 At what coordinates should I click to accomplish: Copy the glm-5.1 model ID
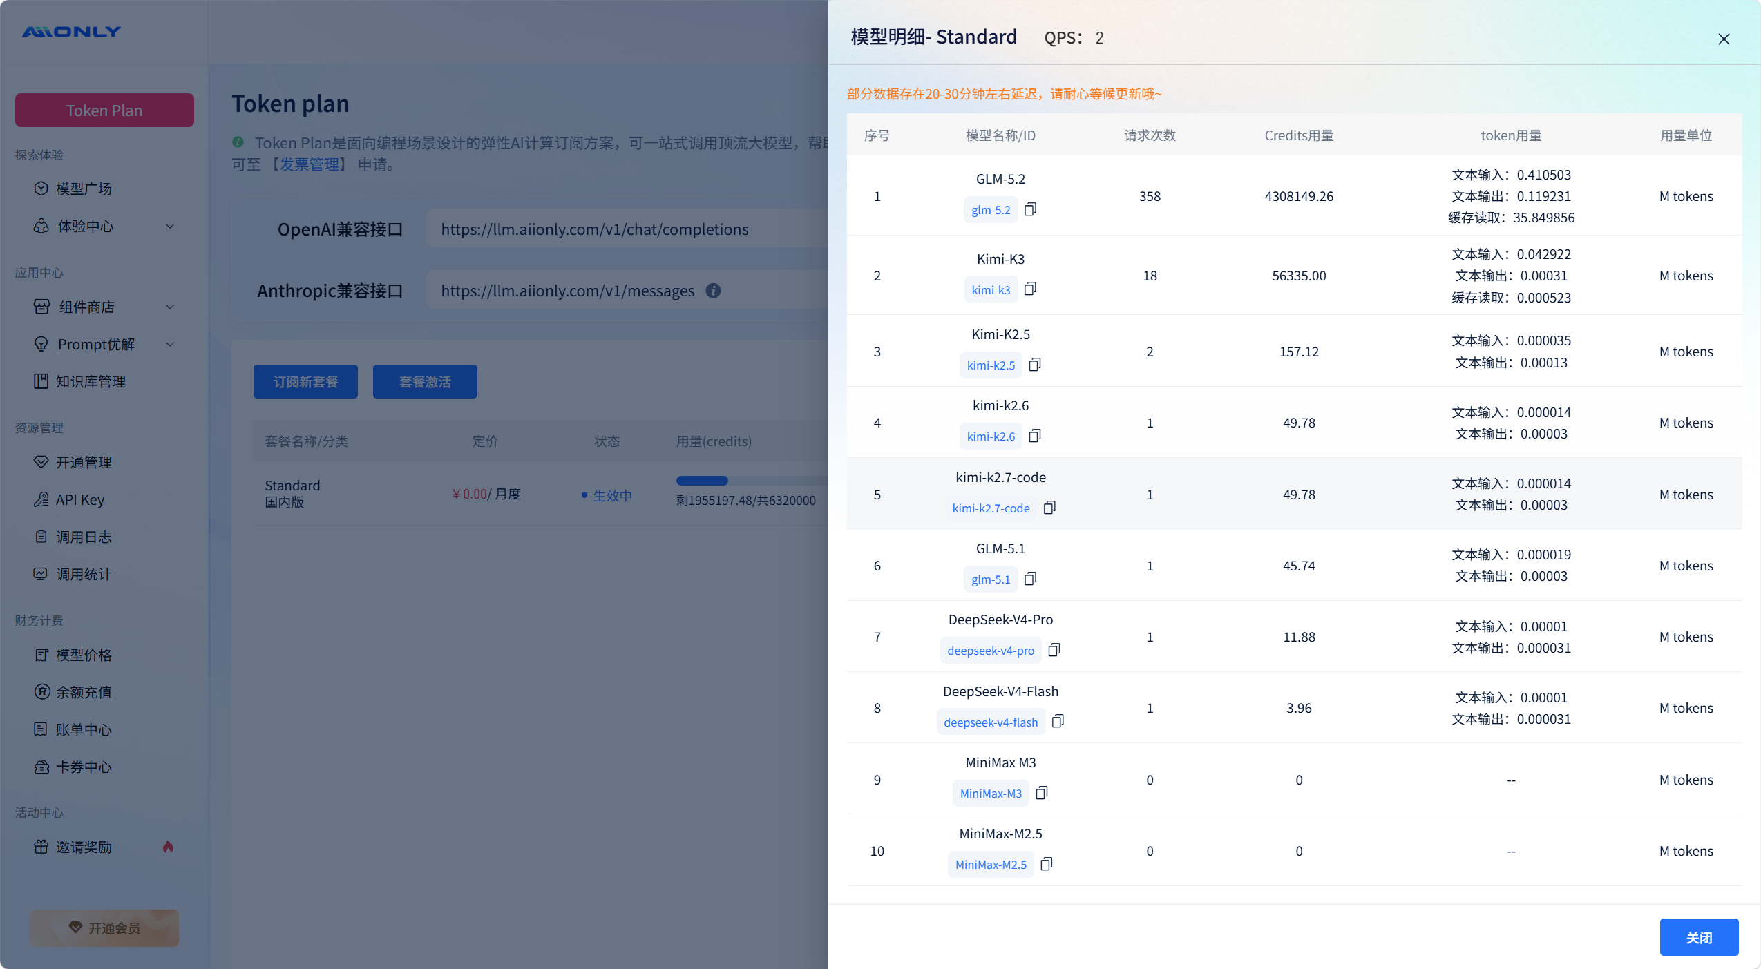pyautogui.click(x=1030, y=579)
